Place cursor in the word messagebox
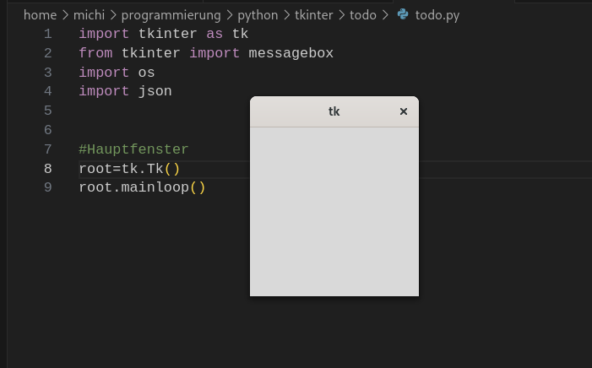The height and width of the screenshot is (368, 592). pos(291,53)
